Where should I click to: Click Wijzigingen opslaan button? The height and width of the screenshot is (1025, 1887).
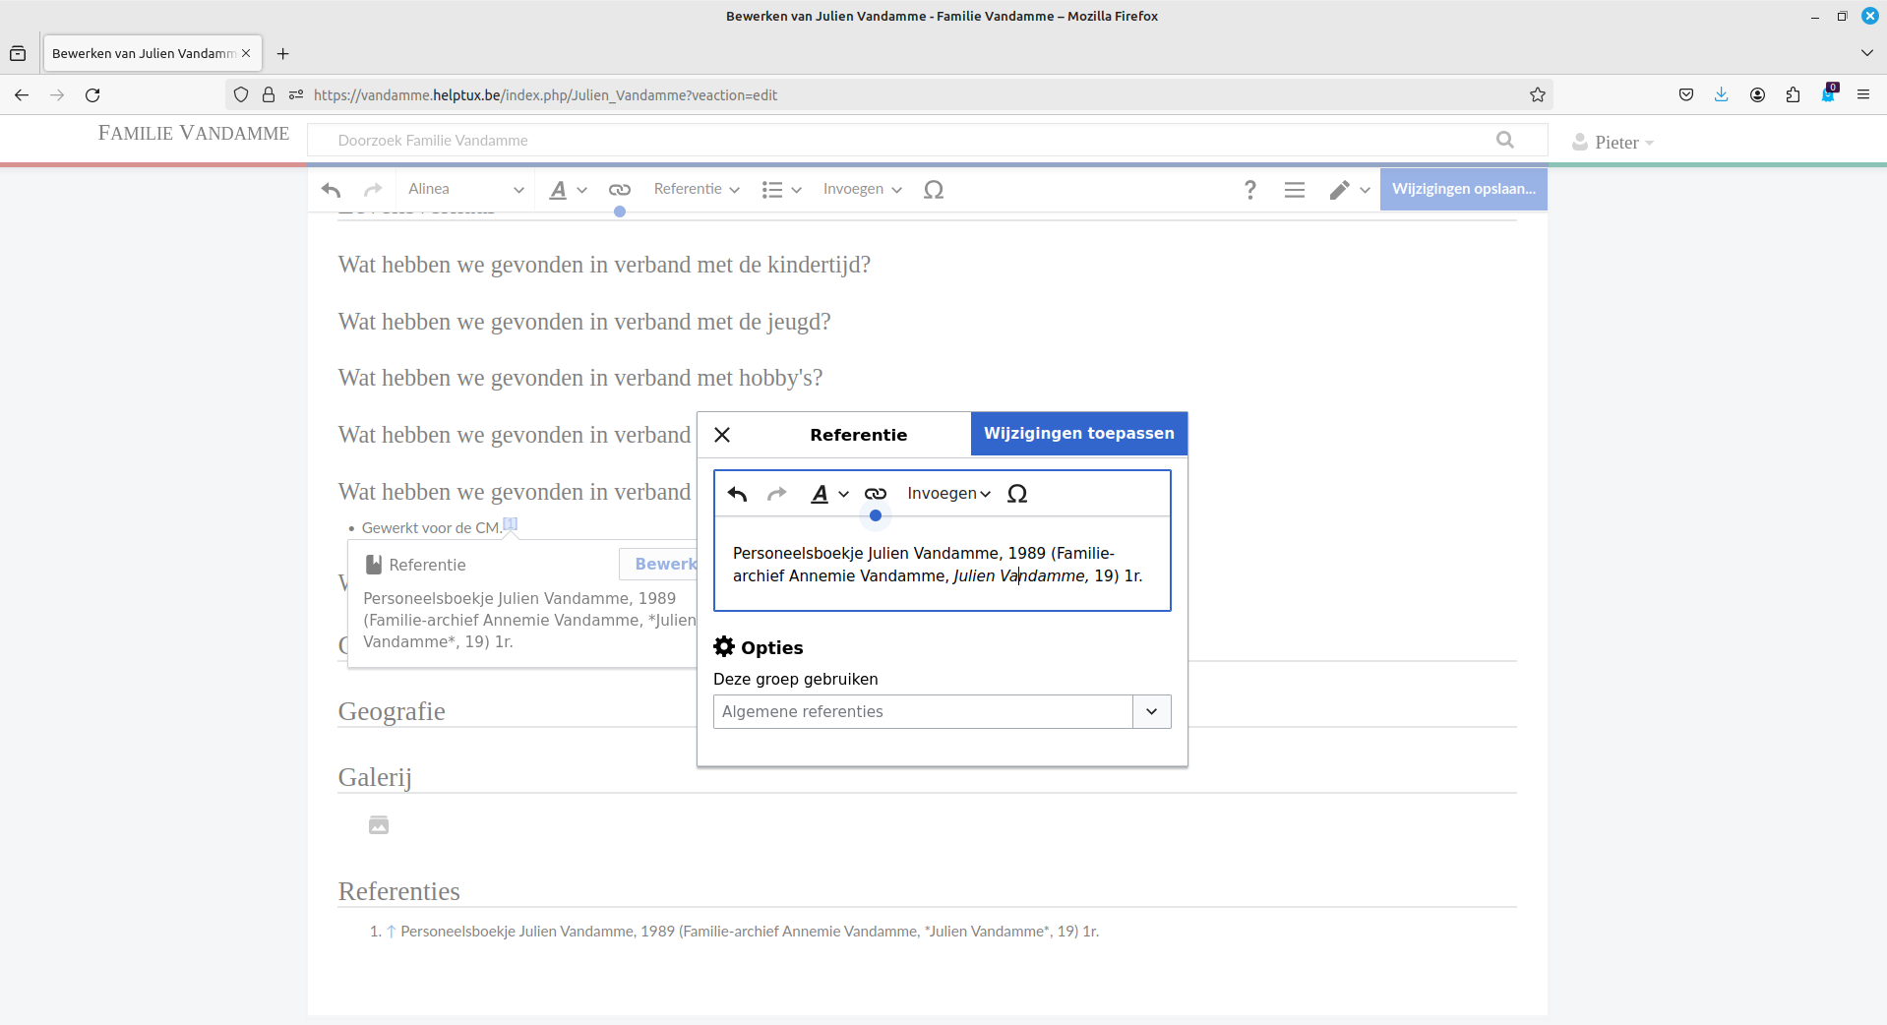pos(1462,189)
